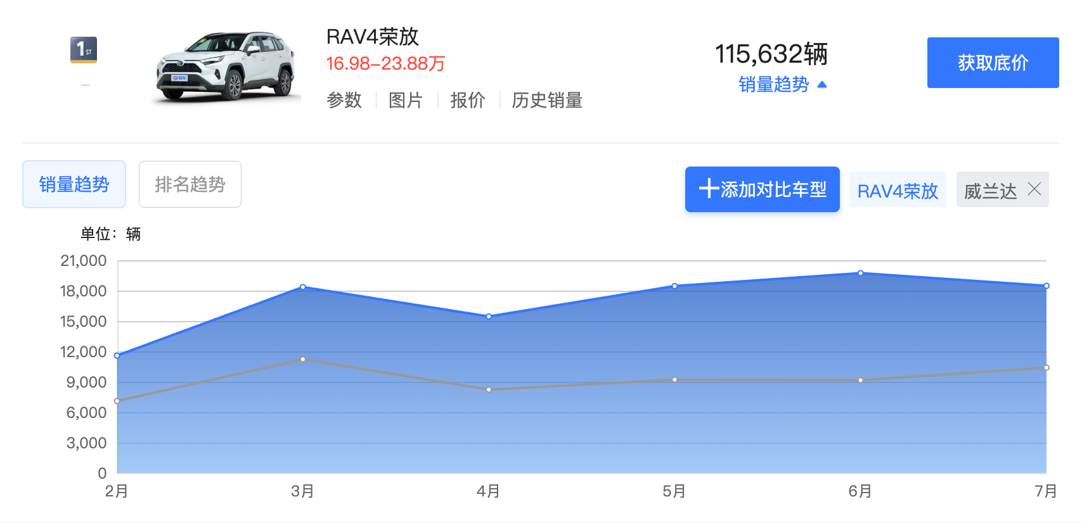1082x523 pixels.
Task: Collapse the 销量趋势 expander under sales total
Action: click(x=773, y=84)
